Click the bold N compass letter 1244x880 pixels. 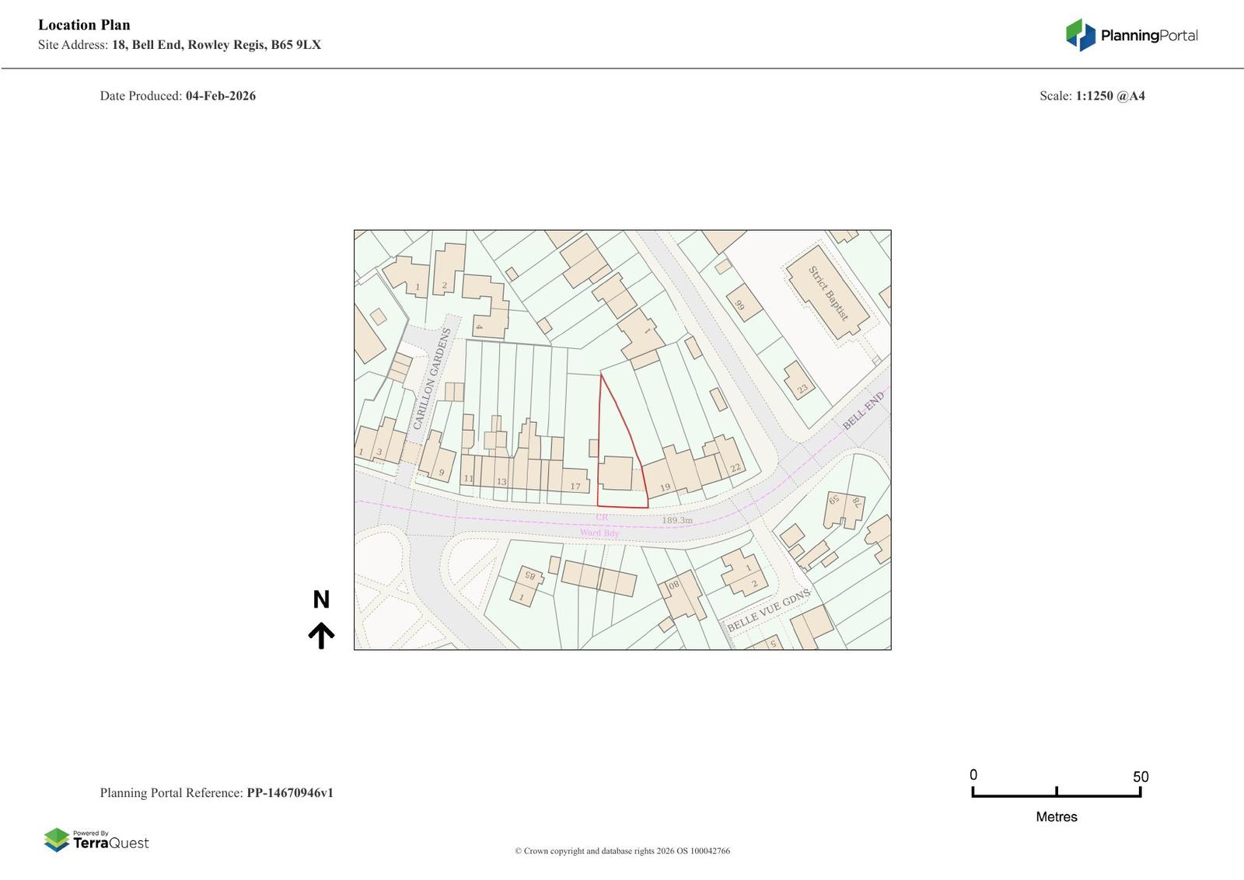[321, 599]
